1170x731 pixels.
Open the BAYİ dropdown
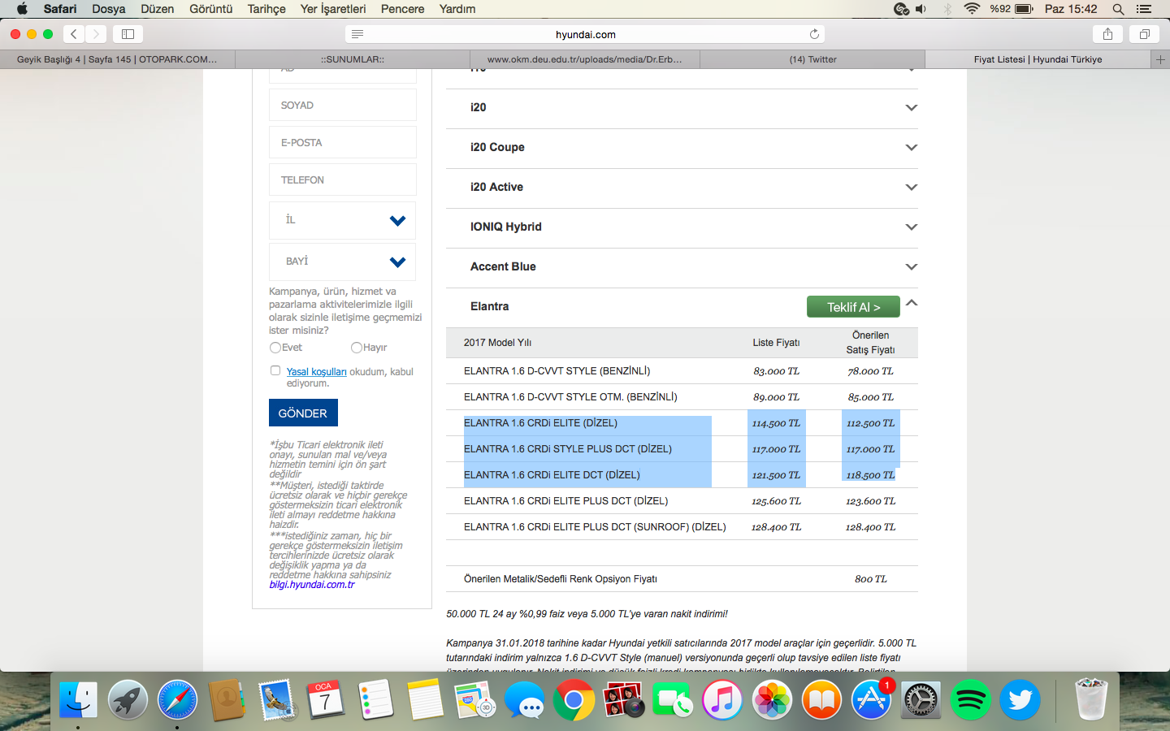(x=342, y=262)
